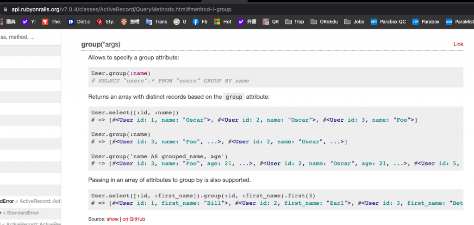Click the Source show link

(112, 219)
